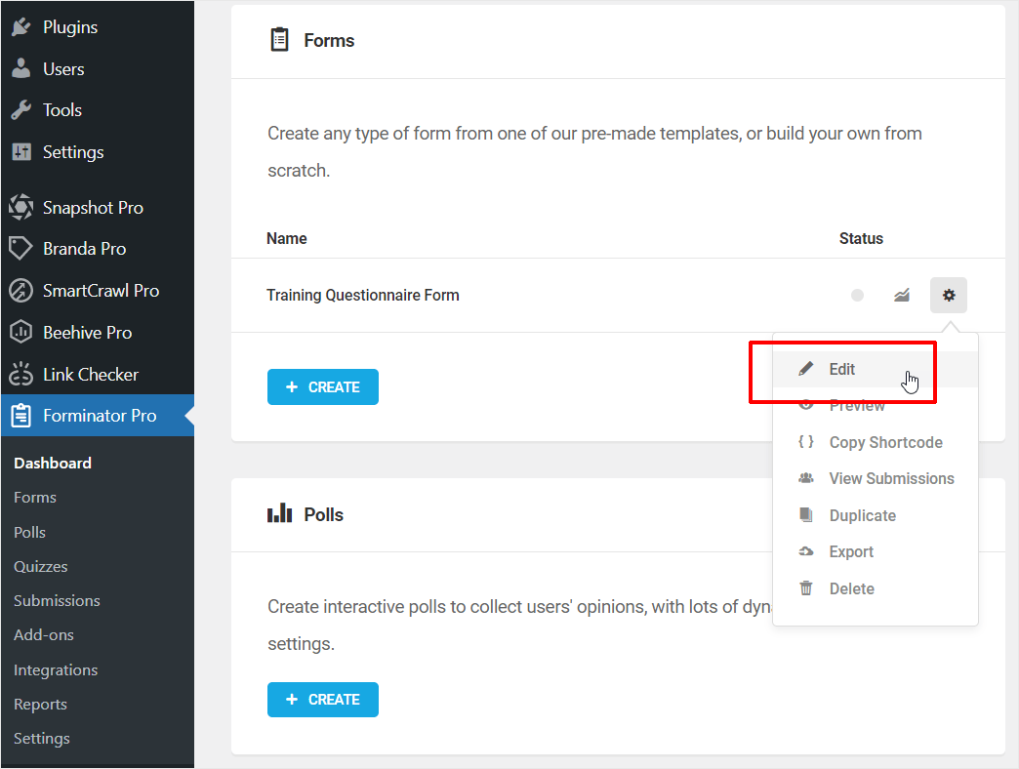The width and height of the screenshot is (1019, 769).
Task: Click the Branda Pro tag icon
Action: [20, 249]
